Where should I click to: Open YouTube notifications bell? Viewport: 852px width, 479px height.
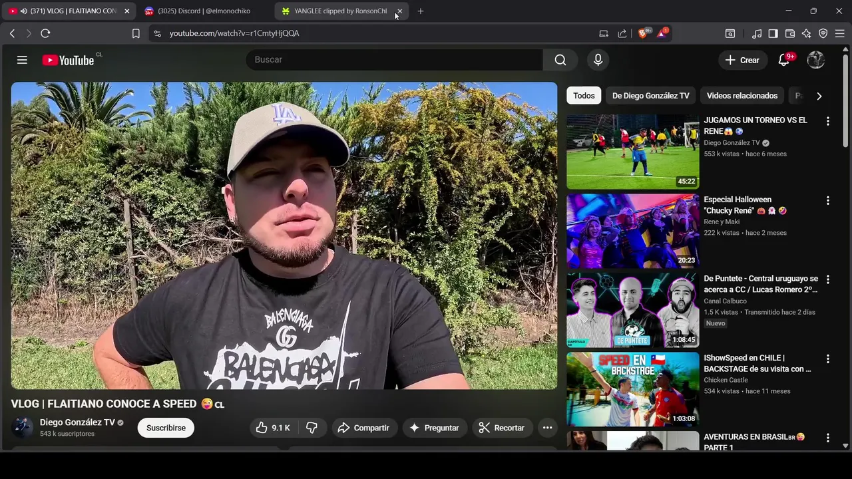[x=784, y=60]
